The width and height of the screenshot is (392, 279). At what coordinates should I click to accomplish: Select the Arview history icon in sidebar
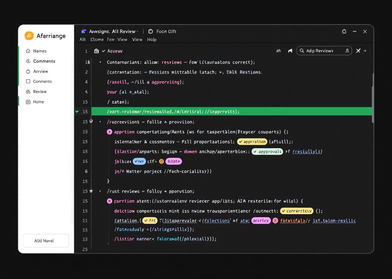pos(28,71)
